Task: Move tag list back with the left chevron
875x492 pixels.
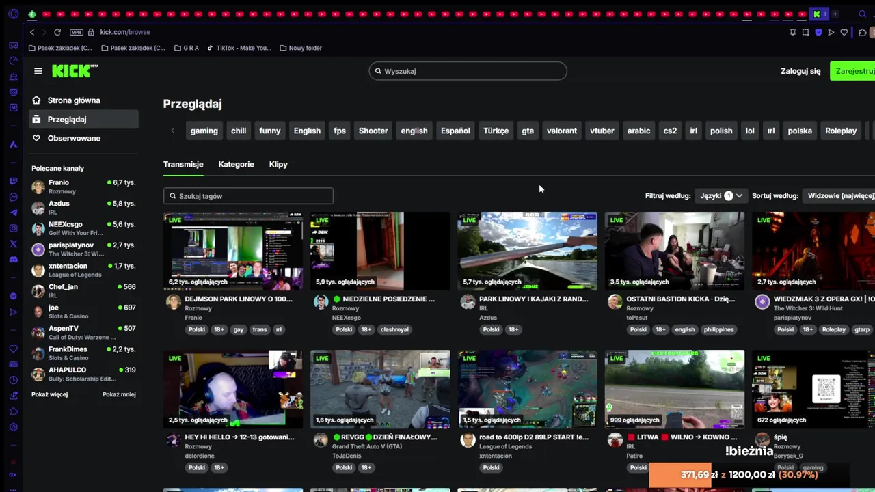Action: click(173, 131)
